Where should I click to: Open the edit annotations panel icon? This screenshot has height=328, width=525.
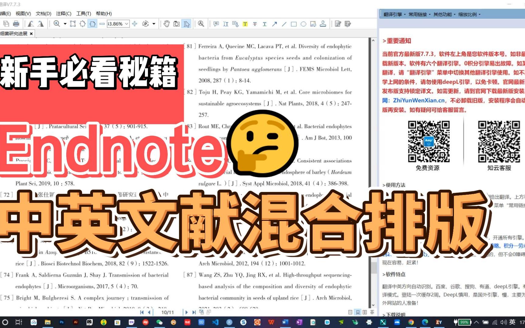tap(338, 24)
